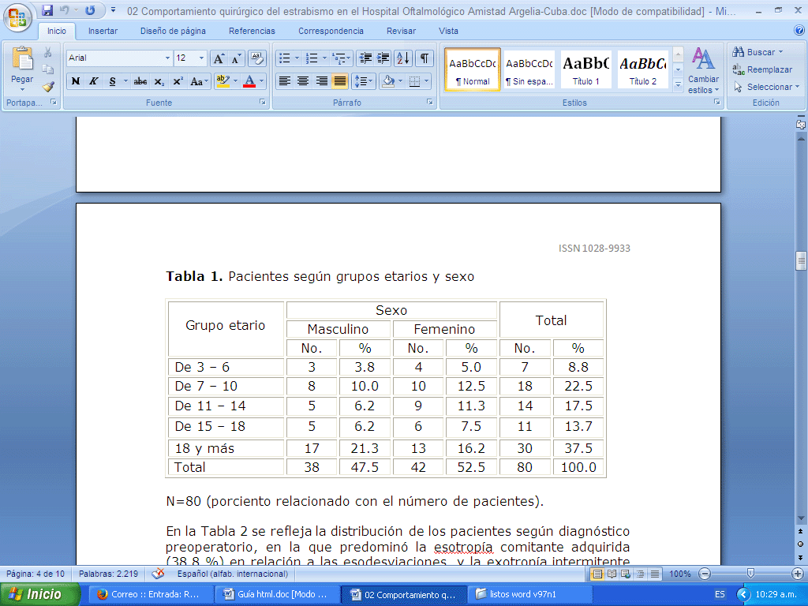Switch to the Insertar ribbon tab
The image size is (808, 606).
[x=103, y=31]
